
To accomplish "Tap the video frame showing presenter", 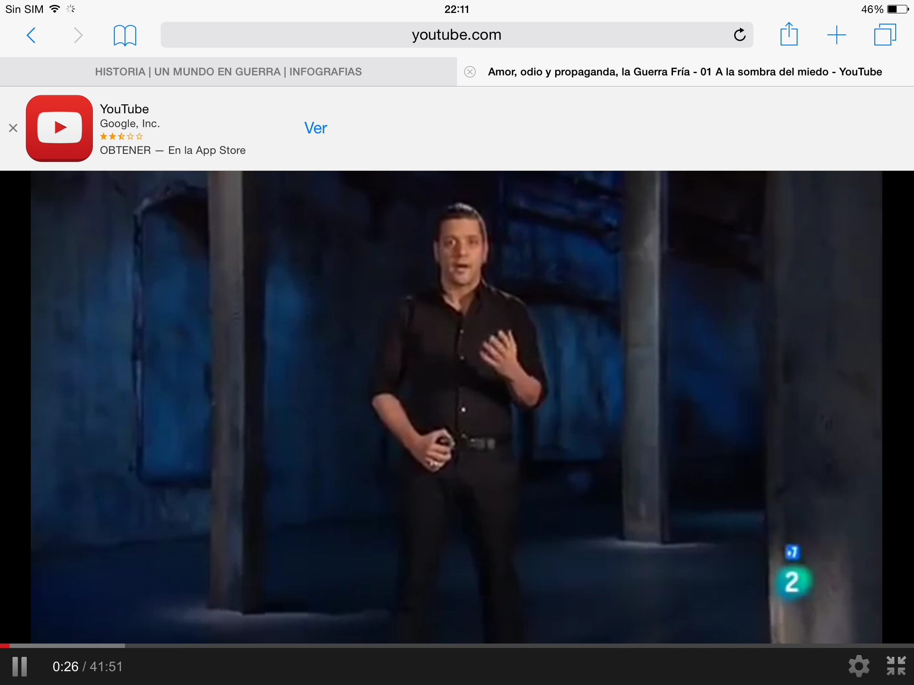I will click(x=457, y=407).
